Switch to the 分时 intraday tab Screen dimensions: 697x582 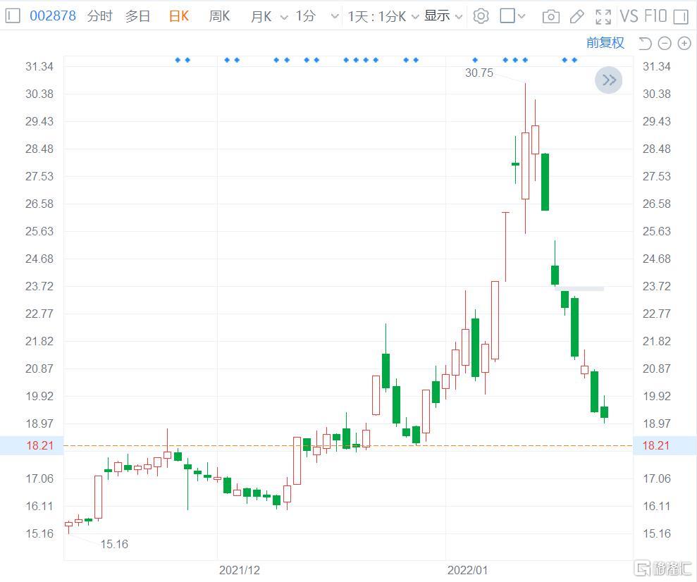coord(100,16)
